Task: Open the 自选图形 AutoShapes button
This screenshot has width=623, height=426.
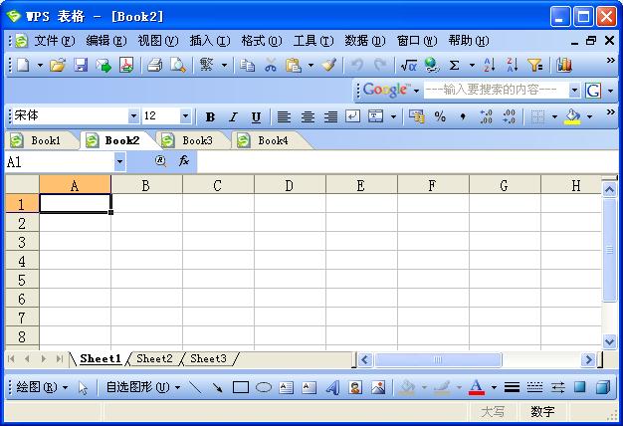Action: (143, 387)
